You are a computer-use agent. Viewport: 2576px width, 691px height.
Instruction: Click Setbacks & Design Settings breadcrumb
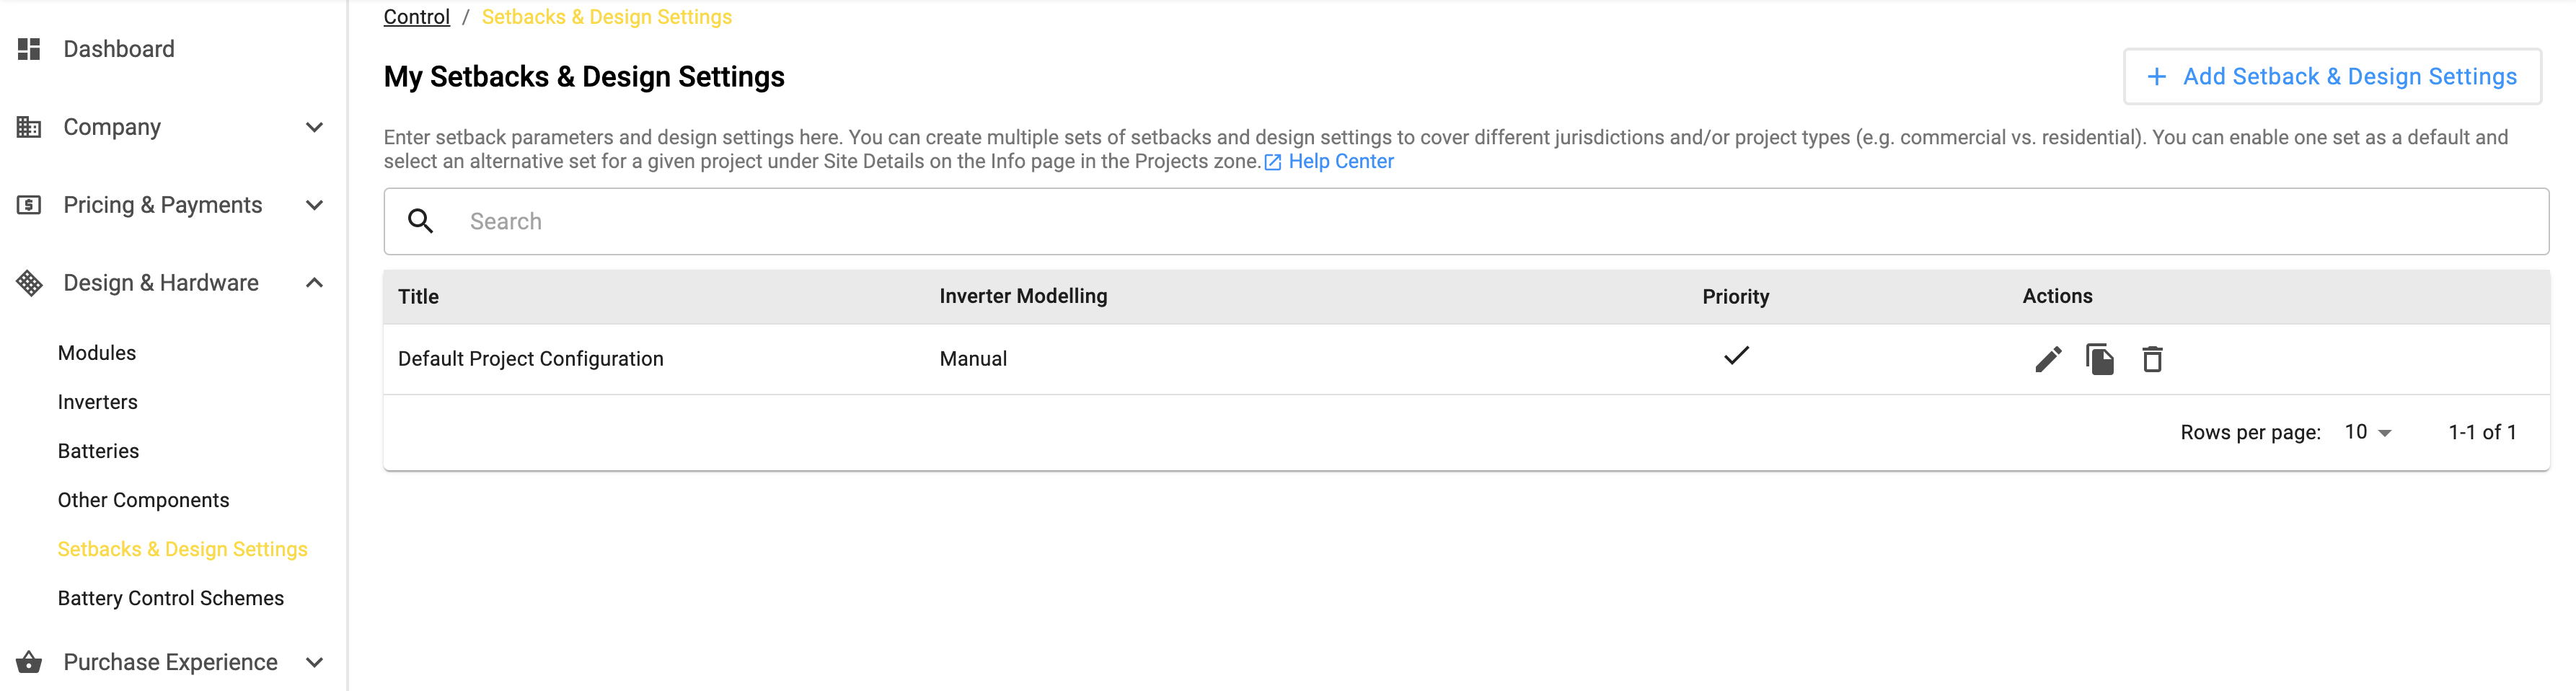pyautogui.click(x=607, y=17)
